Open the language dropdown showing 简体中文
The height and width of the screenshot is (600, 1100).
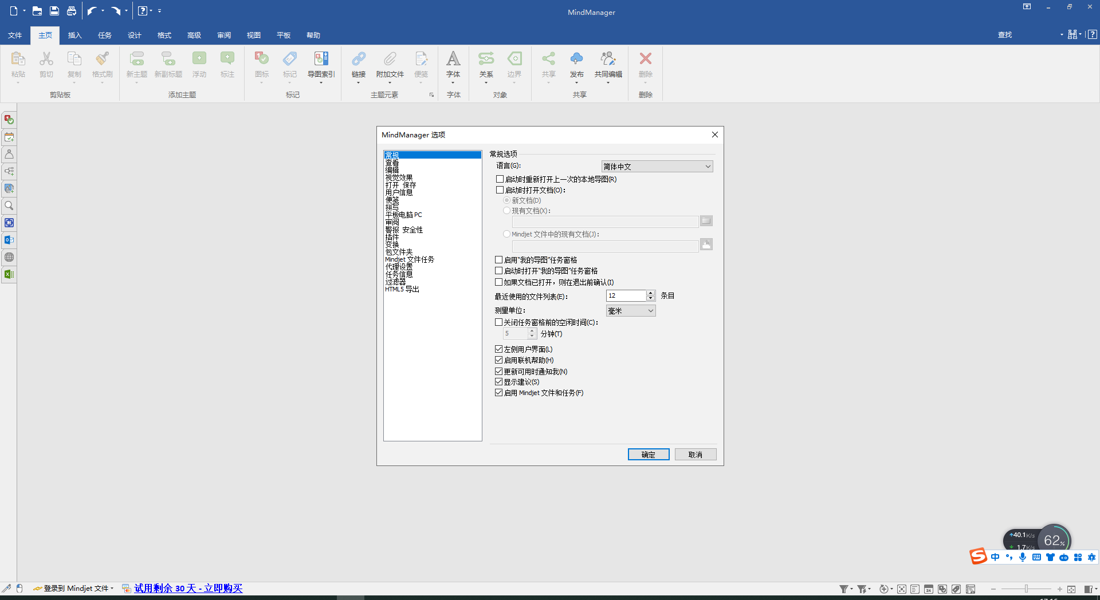657,167
